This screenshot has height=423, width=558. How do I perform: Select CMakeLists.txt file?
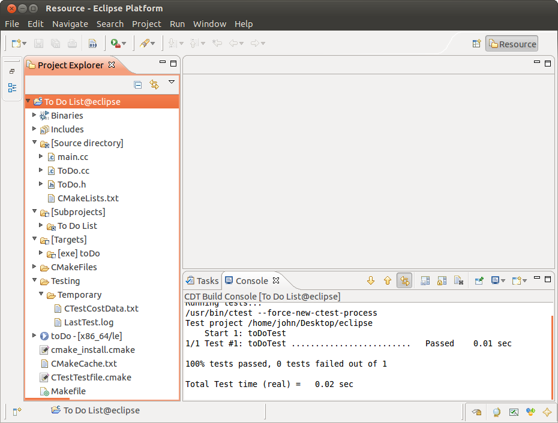(x=88, y=198)
